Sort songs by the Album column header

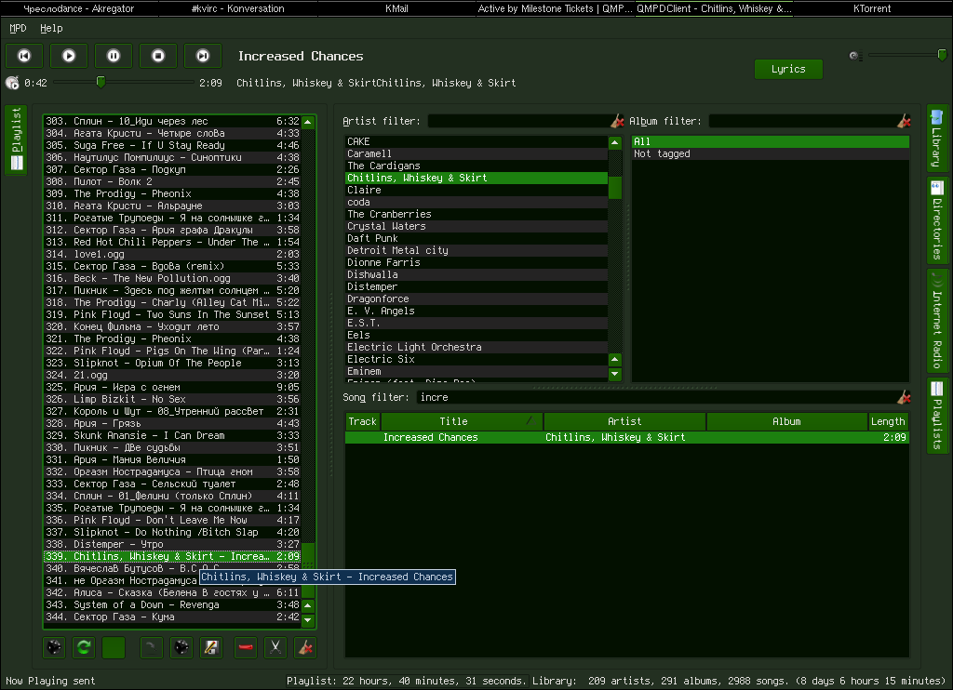[x=787, y=421]
